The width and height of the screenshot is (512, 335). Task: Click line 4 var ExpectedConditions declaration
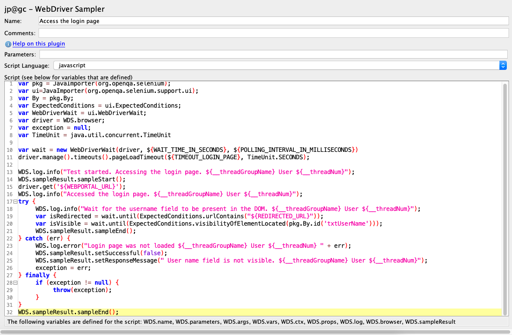coord(100,106)
